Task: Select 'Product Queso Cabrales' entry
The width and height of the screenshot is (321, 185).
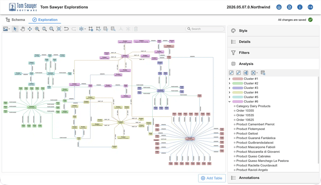Action: click(x=253, y=156)
